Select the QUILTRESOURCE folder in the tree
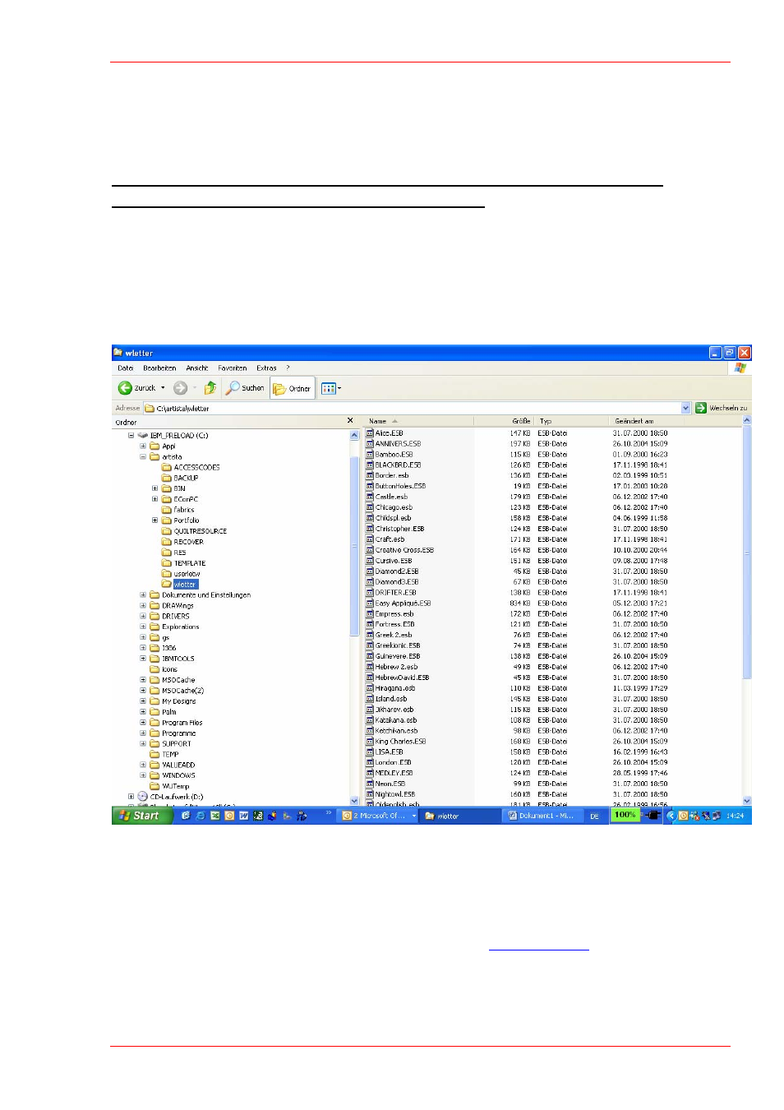784x1110 pixels. [194, 531]
